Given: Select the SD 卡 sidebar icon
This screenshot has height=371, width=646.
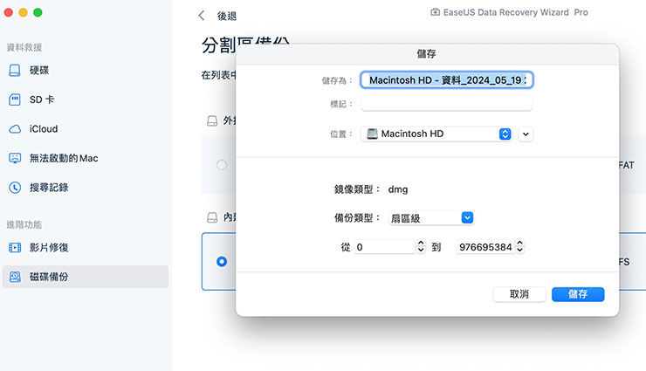Looking at the screenshot, I should point(15,100).
